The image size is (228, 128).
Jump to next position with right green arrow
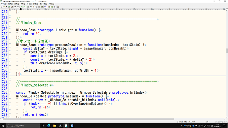tap(24, 7)
